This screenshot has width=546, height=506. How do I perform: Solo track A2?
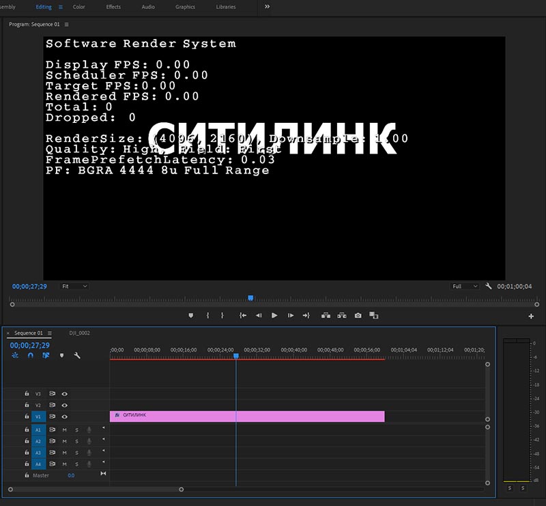(x=76, y=442)
